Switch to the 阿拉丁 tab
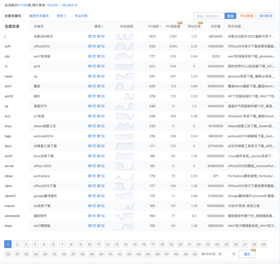This screenshot has height=264, width=280. pos(62,16)
